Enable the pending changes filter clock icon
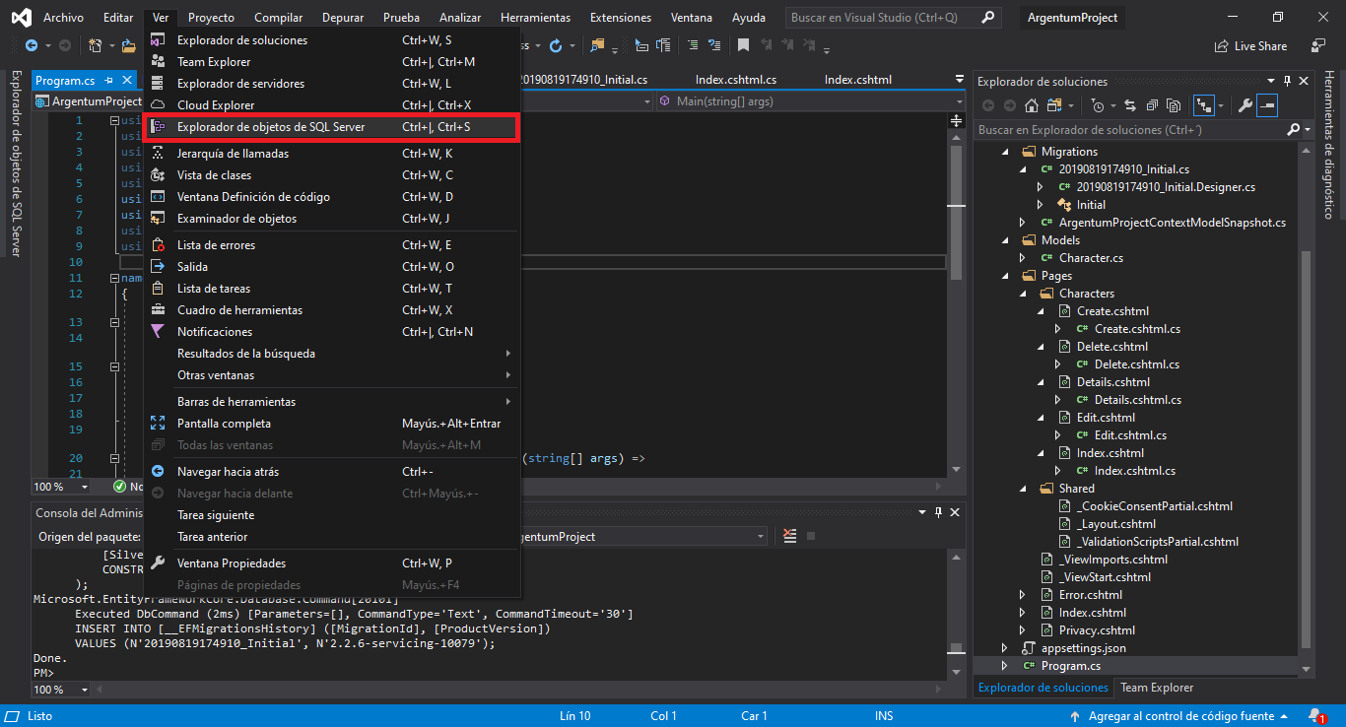1346x727 pixels. tap(1099, 103)
